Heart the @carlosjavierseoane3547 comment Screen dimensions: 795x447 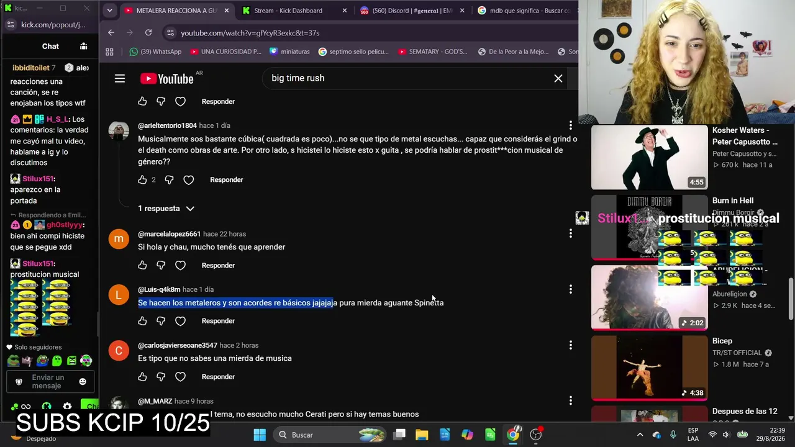point(180,377)
